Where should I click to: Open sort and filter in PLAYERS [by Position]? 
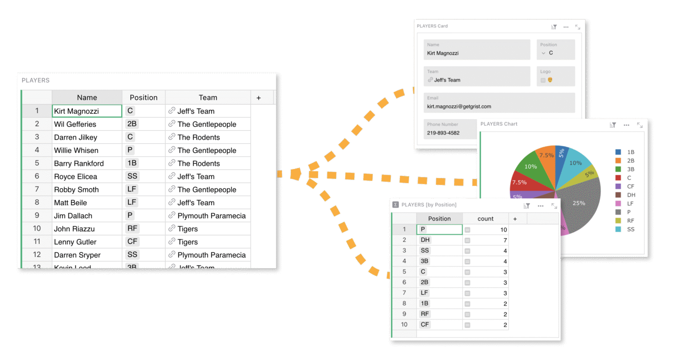point(527,206)
